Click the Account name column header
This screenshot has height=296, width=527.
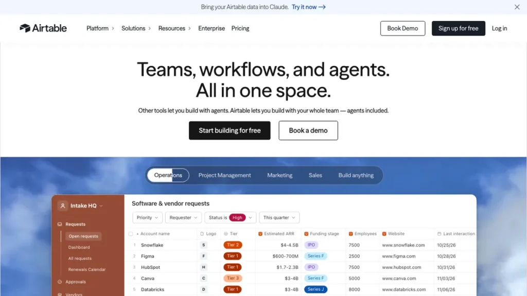coord(155,234)
